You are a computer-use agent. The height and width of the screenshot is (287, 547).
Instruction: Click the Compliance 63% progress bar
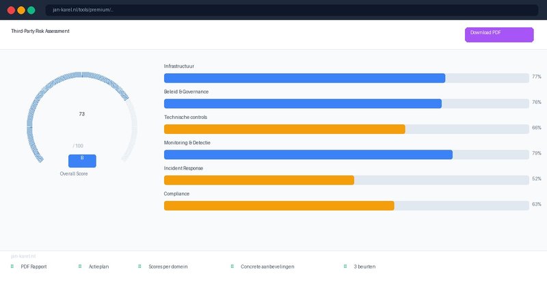[x=279, y=206]
